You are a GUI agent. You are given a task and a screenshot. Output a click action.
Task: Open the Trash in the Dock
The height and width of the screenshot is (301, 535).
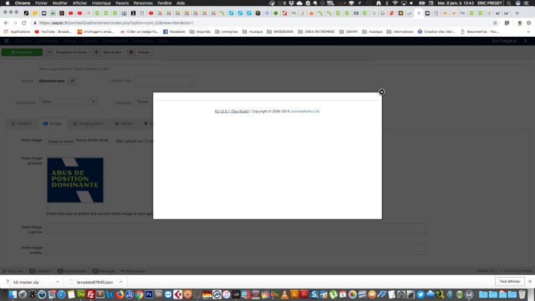pos(522,294)
